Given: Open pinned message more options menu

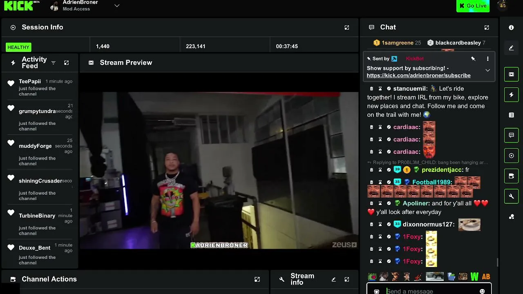Looking at the screenshot, I should [x=487, y=59].
